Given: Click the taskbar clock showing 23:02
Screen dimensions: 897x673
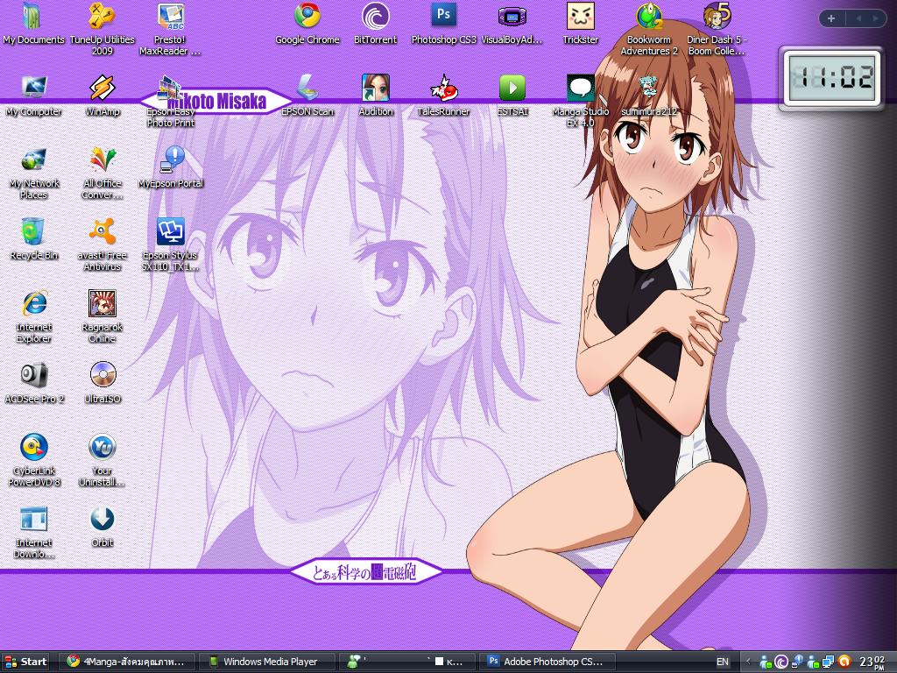Looking at the screenshot, I should click(x=873, y=662).
